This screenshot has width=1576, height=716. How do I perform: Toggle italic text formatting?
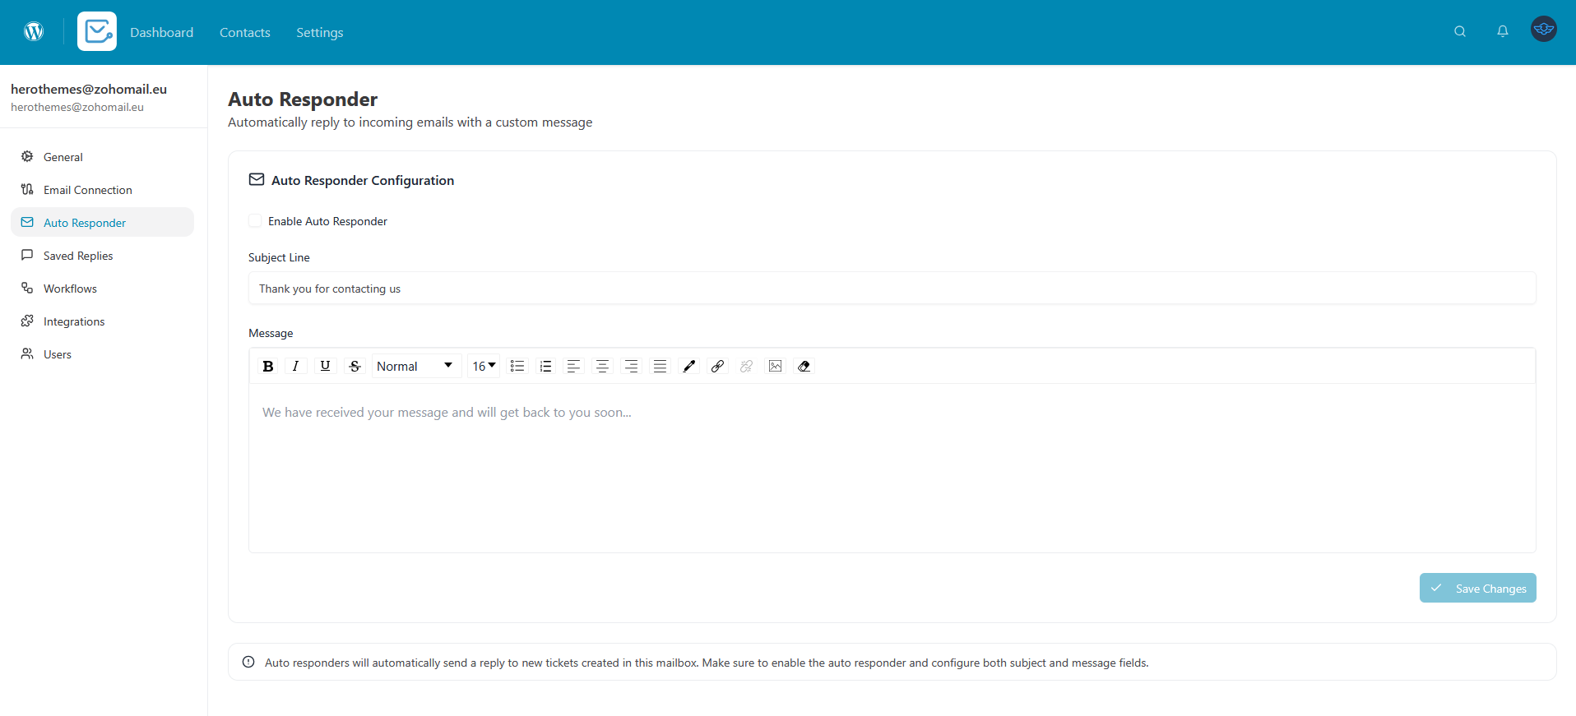click(x=296, y=367)
